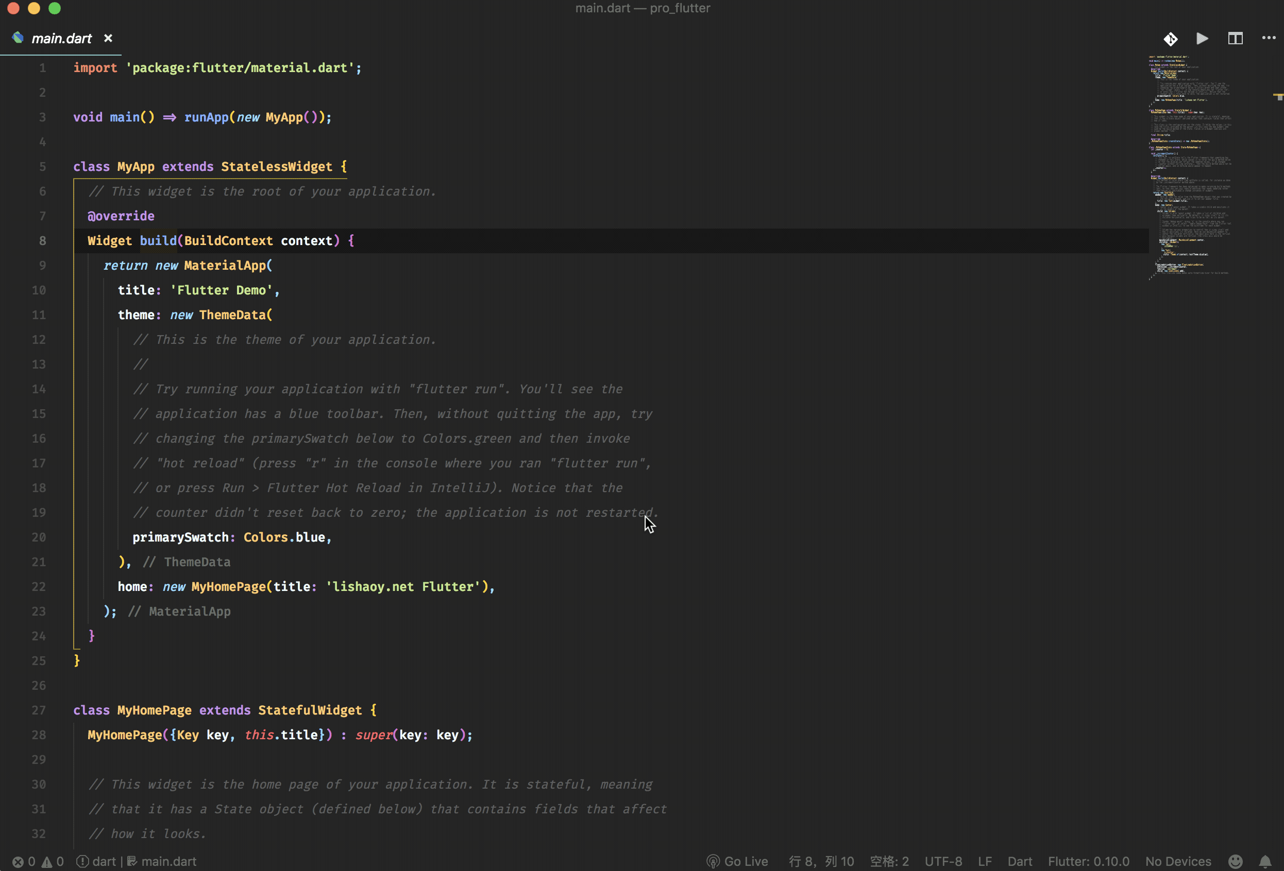This screenshot has height=871, width=1284.
Task: Select the main.dart editor tab
Action: tap(61, 39)
